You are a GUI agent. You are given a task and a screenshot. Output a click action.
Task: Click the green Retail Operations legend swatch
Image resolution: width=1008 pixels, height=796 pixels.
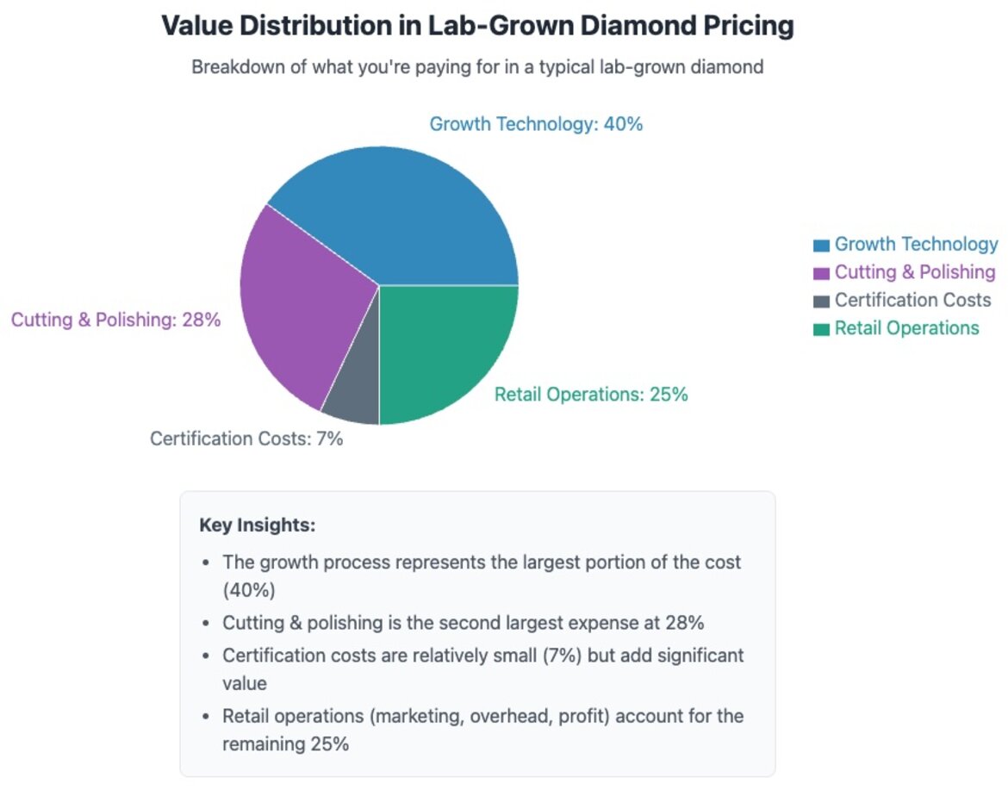coord(821,329)
